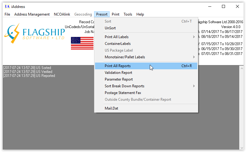Open the NCOAlink menu
The width and height of the screenshot is (246, 152).
coord(62,14)
